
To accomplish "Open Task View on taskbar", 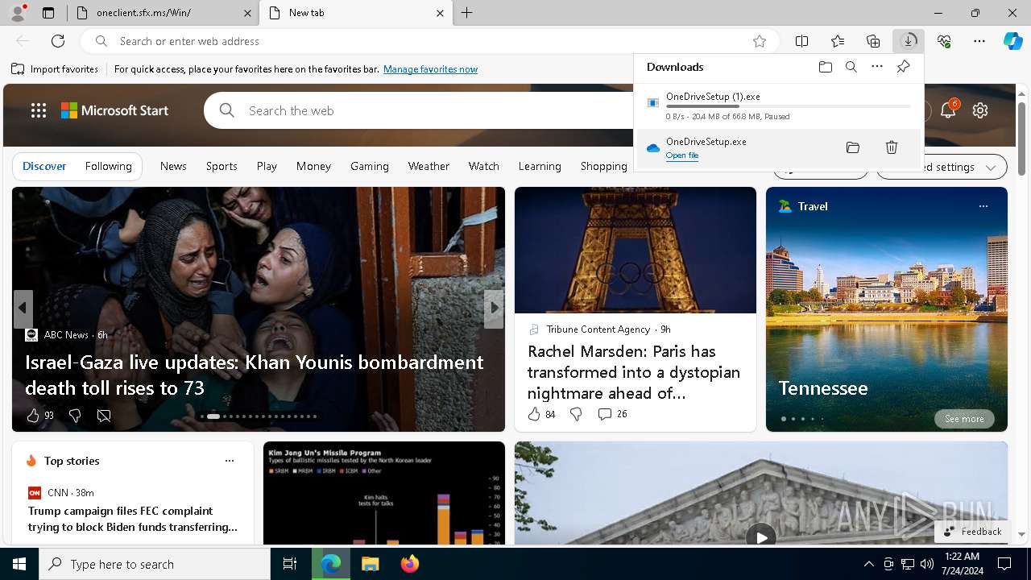I will pyautogui.click(x=290, y=564).
